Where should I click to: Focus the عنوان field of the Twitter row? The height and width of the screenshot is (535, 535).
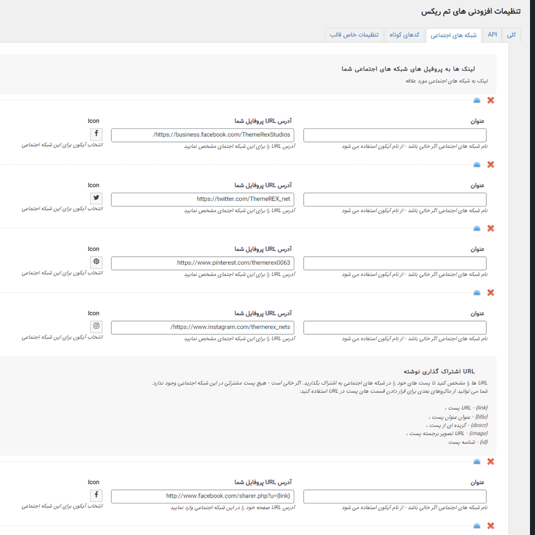(395, 200)
